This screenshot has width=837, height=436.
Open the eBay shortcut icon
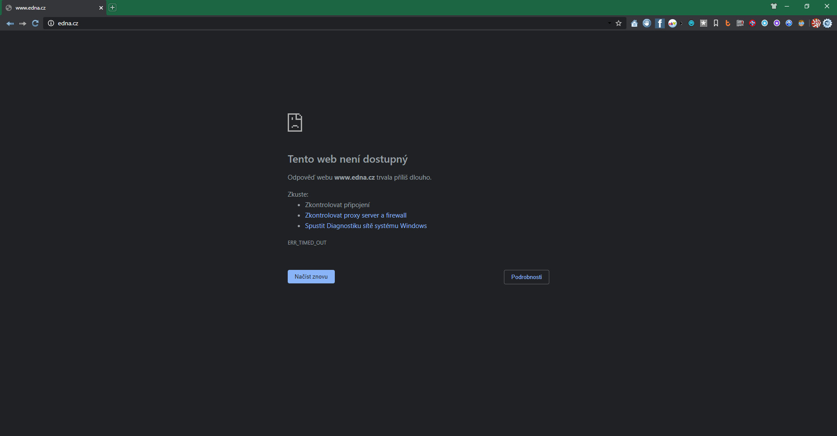coord(672,24)
